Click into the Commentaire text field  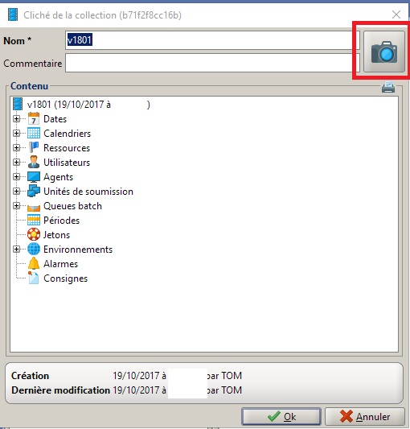coord(212,63)
